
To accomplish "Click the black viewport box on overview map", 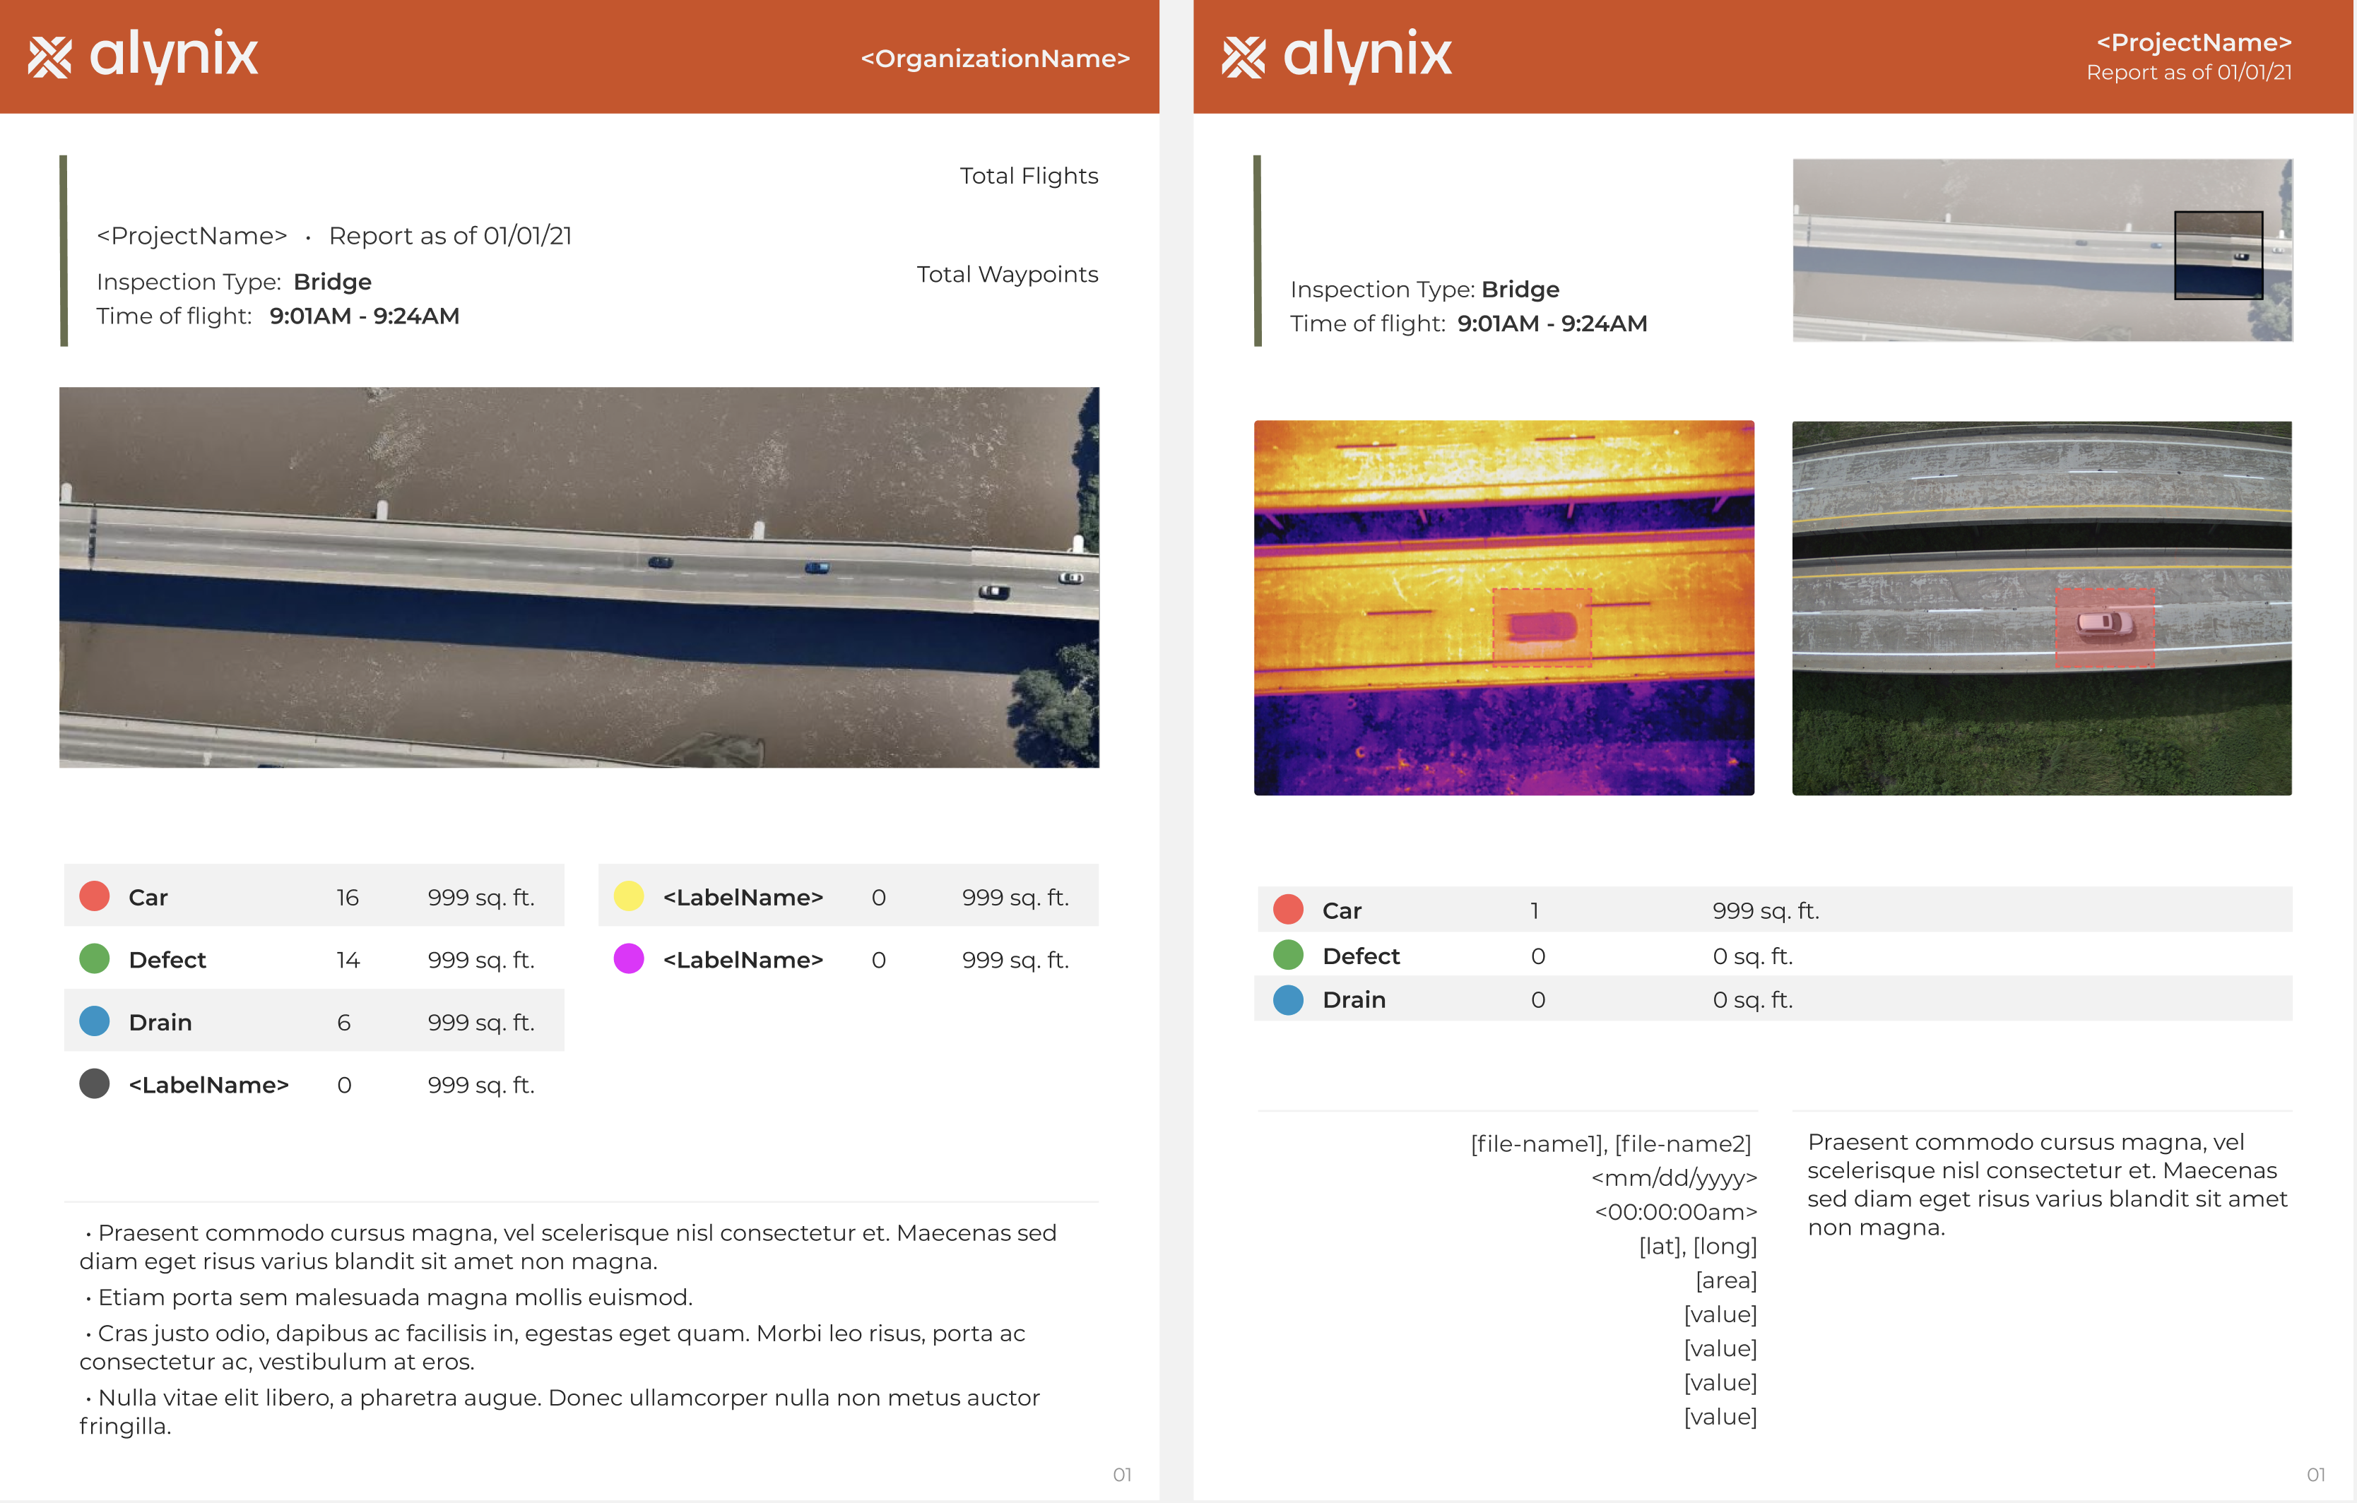I will (2218, 256).
